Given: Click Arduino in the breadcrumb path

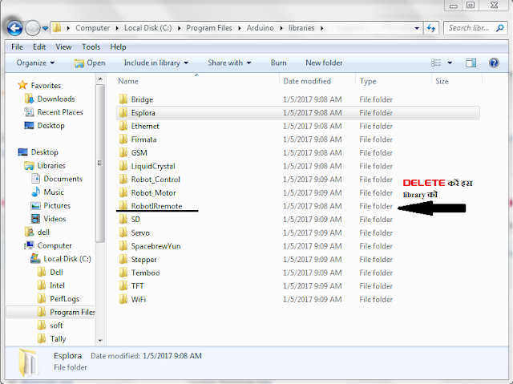Looking at the screenshot, I should click(260, 28).
